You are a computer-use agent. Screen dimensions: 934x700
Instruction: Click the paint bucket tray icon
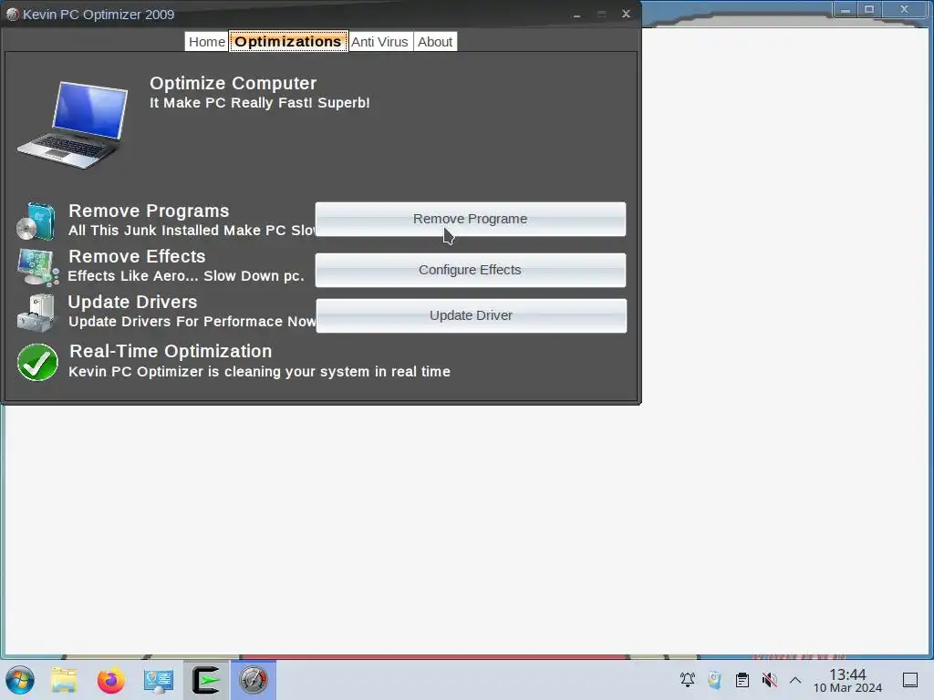coord(714,680)
